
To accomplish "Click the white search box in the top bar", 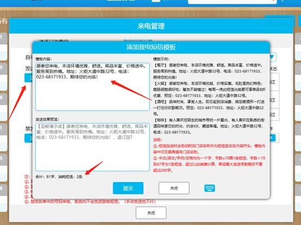I will pos(232,2).
